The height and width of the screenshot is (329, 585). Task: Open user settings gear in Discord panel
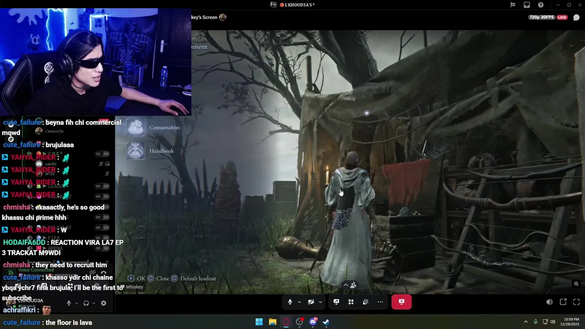click(x=104, y=303)
